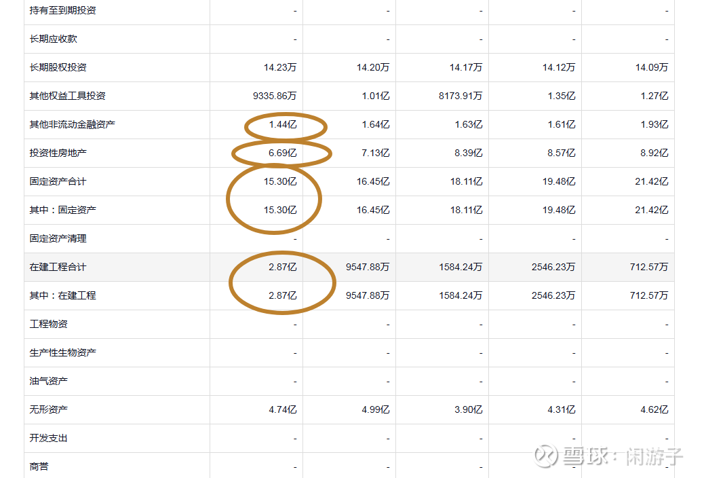Screen dimensions: 704x478
Task: Click the 投资性房地产 row label
Action: [58, 153]
